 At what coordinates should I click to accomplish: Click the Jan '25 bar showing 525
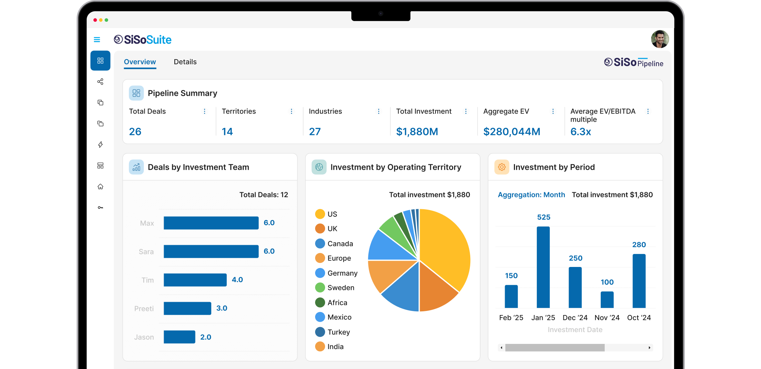543,267
